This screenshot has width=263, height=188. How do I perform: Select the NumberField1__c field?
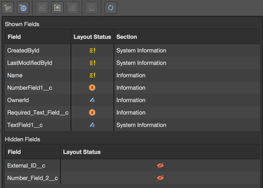[x=38, y=88]
